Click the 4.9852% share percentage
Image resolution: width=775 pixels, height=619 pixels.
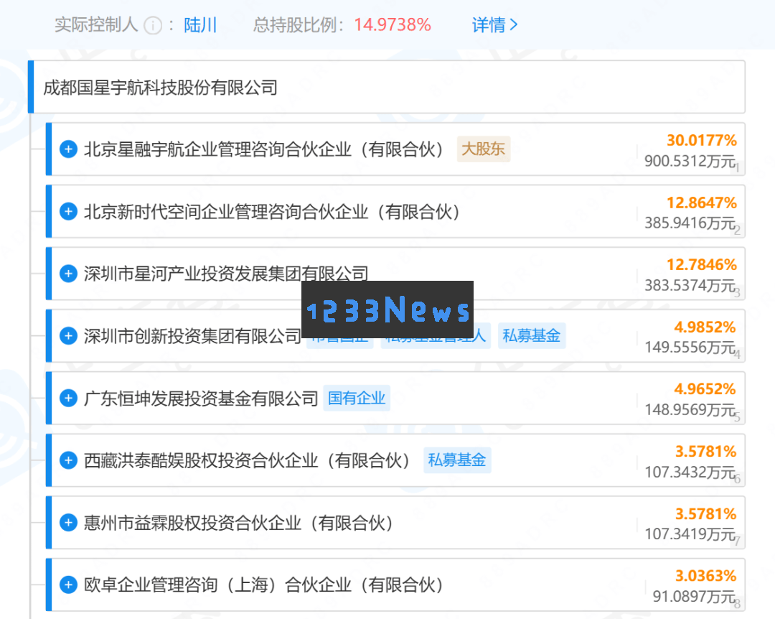click(705, 327)
